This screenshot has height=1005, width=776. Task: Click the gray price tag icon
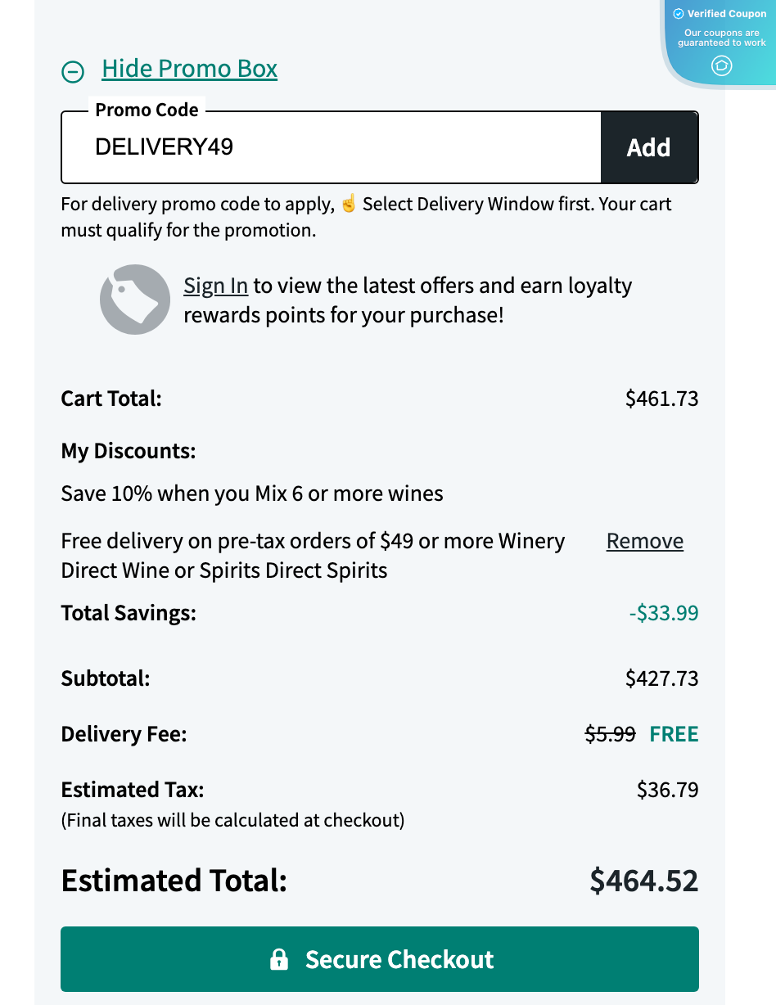[x=135, y=300]
